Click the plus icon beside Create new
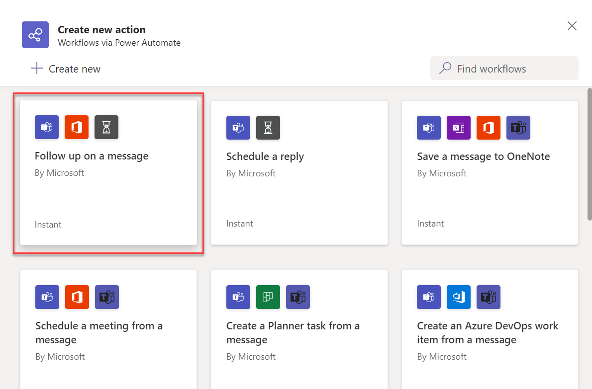Viewport: 592px width, 389px height. tap(37, 69)
